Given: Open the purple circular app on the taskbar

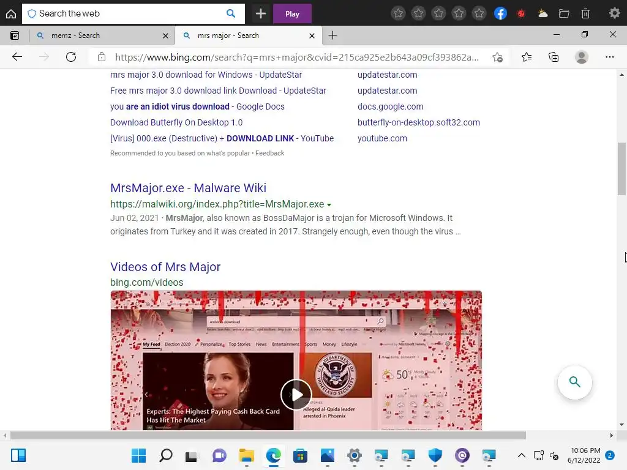Looking at the screenshot, I should tap(462, 455).
